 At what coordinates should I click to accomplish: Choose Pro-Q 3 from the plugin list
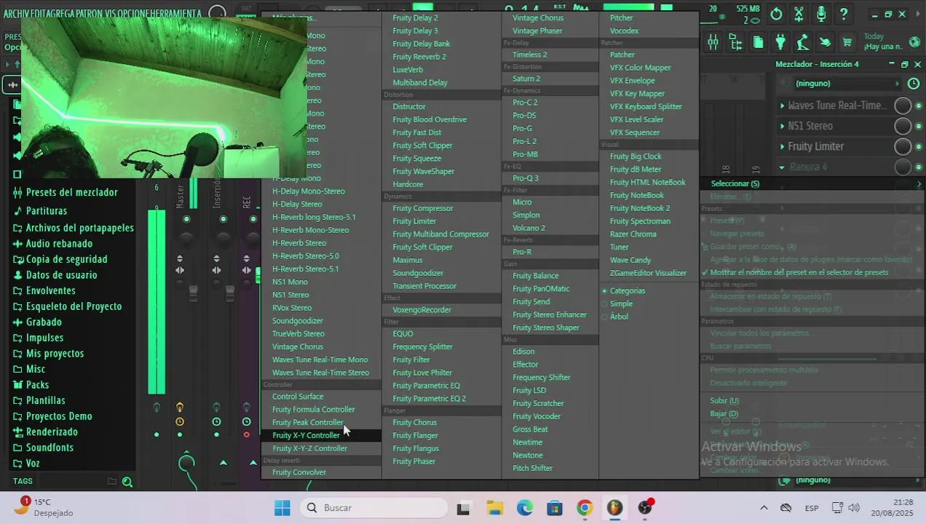click(x=526, y=178)
